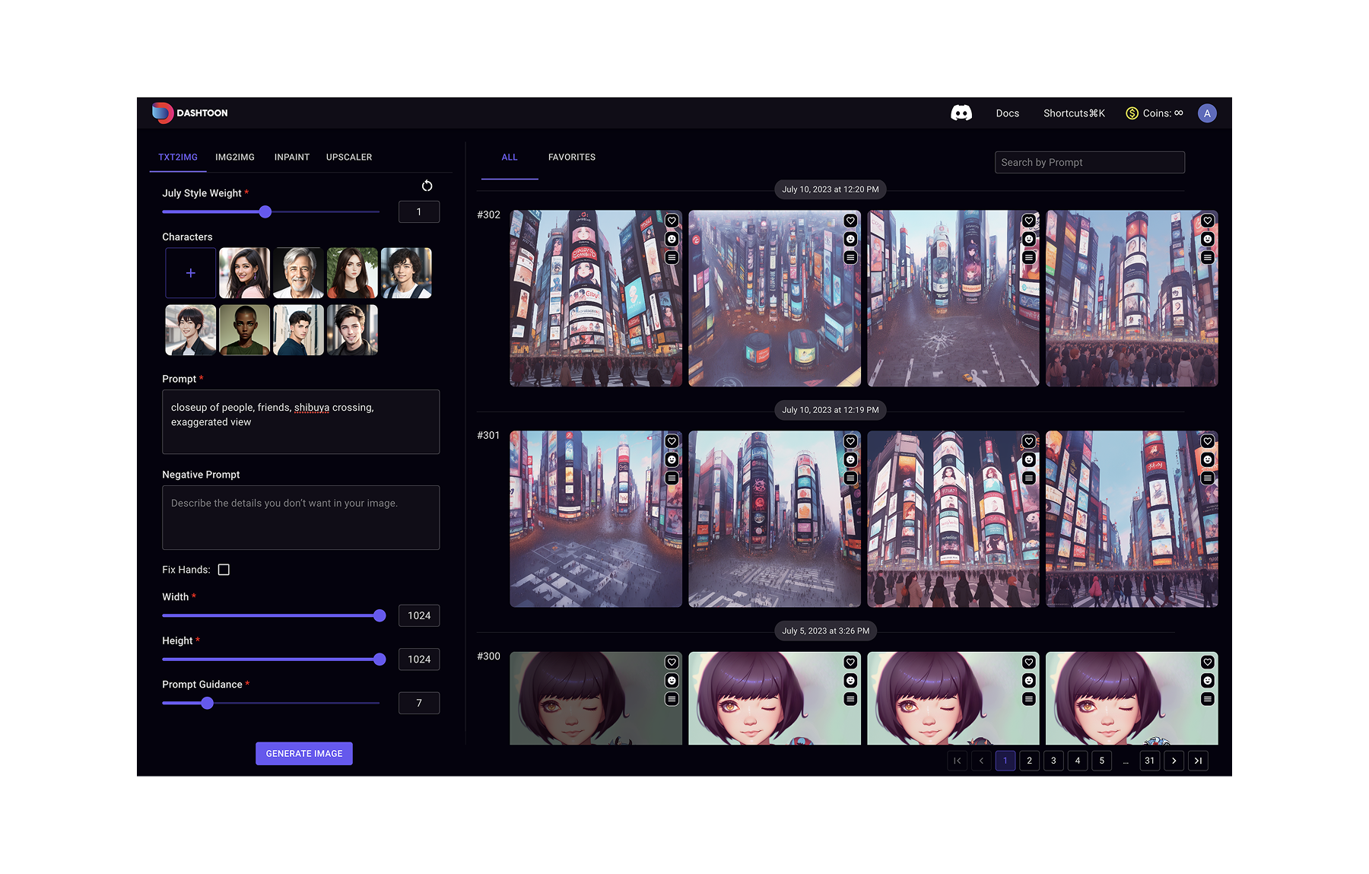Screen dimensions: 1369x874
Task: Favorite the fourth image in batch #302
Action: point(1208,221)
